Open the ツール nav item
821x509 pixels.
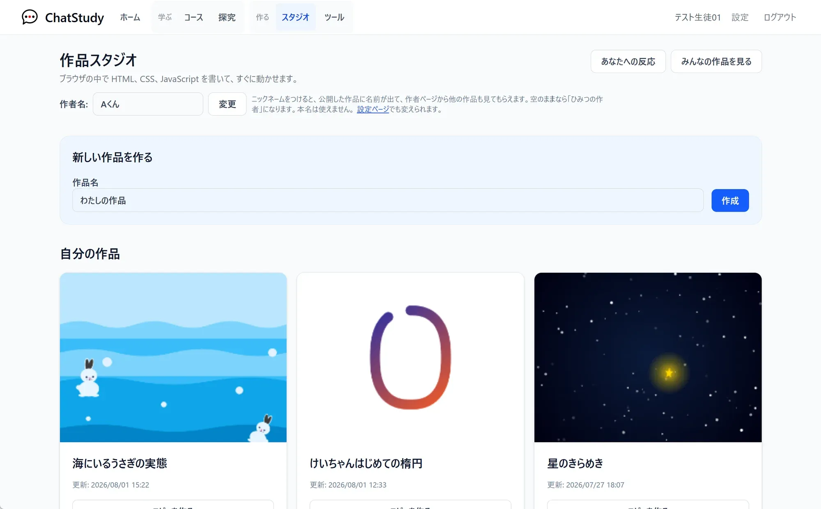click(334, 17)
